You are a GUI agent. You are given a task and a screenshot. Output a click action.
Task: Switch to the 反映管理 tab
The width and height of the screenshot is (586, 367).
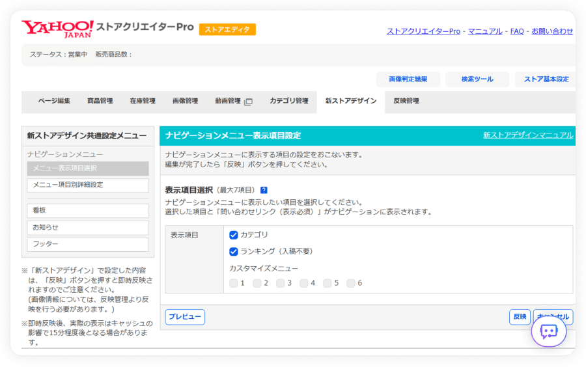click(x=406, y=101)
